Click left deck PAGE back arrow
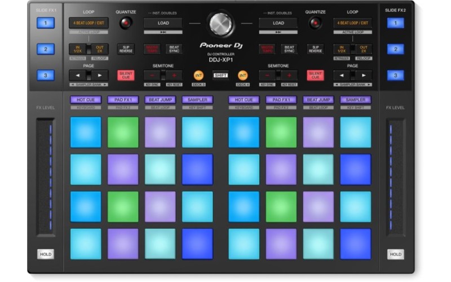451x282 pixels. point(78,76)
